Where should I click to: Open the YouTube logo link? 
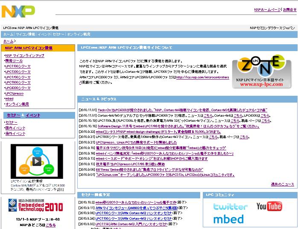pos(269,206)
